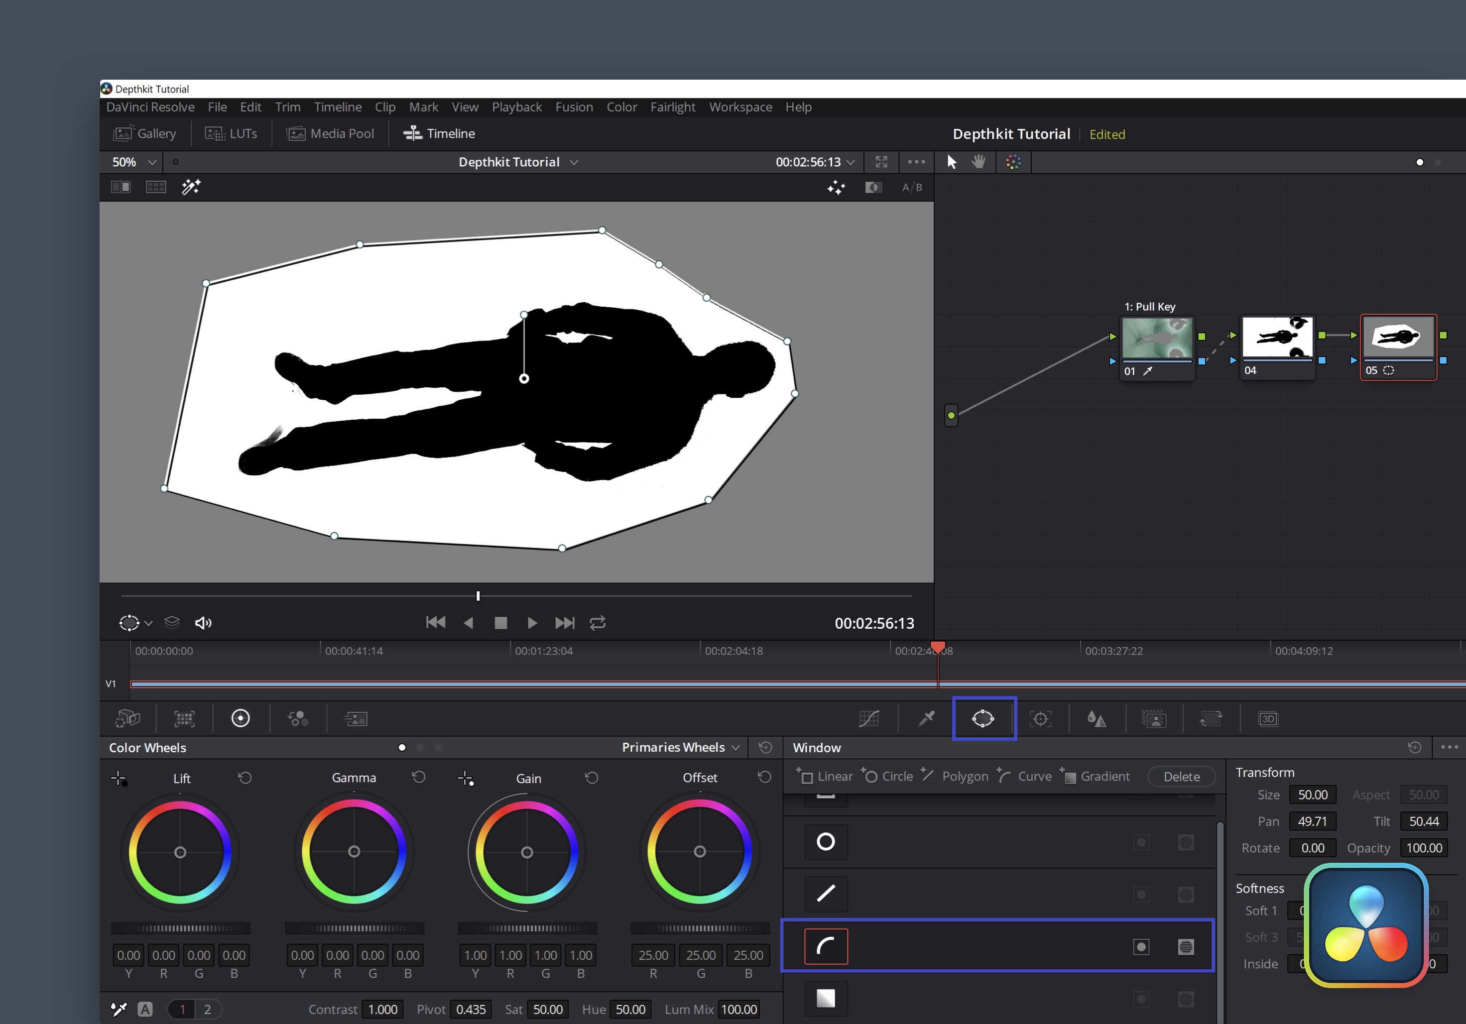
Task: Click the Gain master wheel slider
Action: [x=527, y=928]
